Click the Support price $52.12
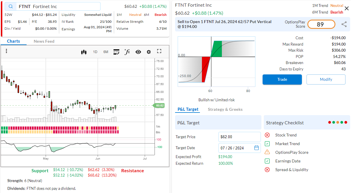This screenshot has height=193, width=351. coord(59,175)
